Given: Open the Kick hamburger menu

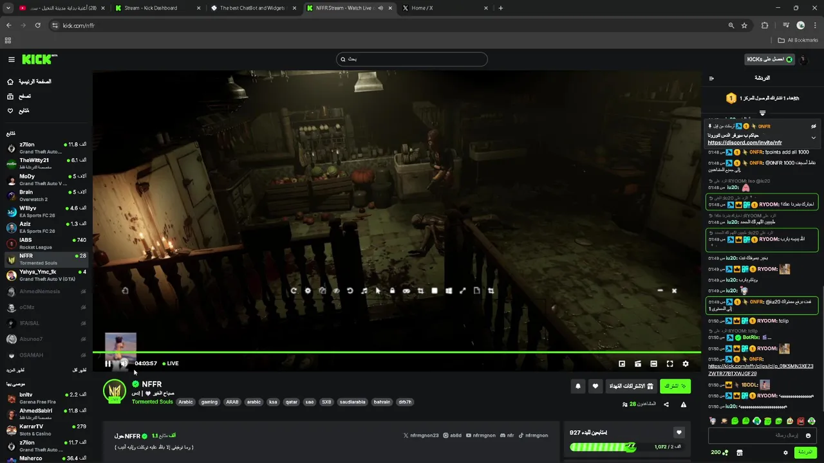Looking at the screenshot, I should (x=12, y=59).
